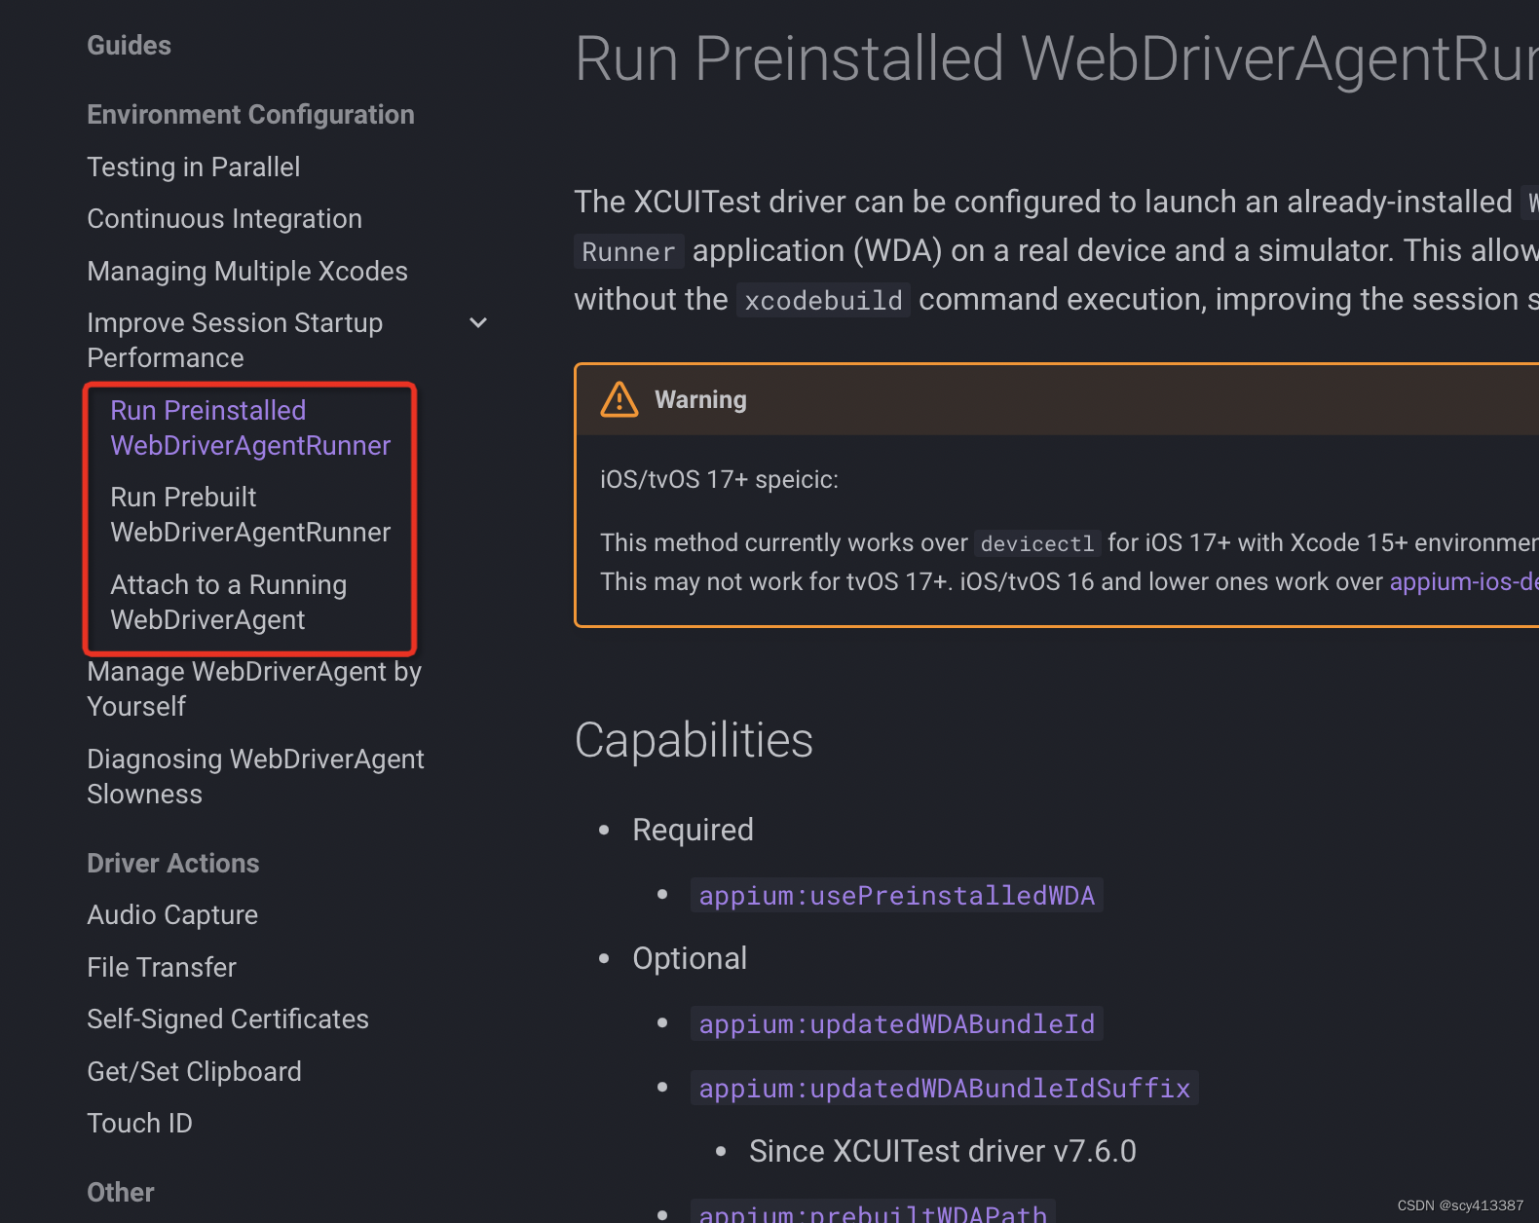Click the Driver Actions section heading
1539x1223 pixels.
click(x=173, y=864)
